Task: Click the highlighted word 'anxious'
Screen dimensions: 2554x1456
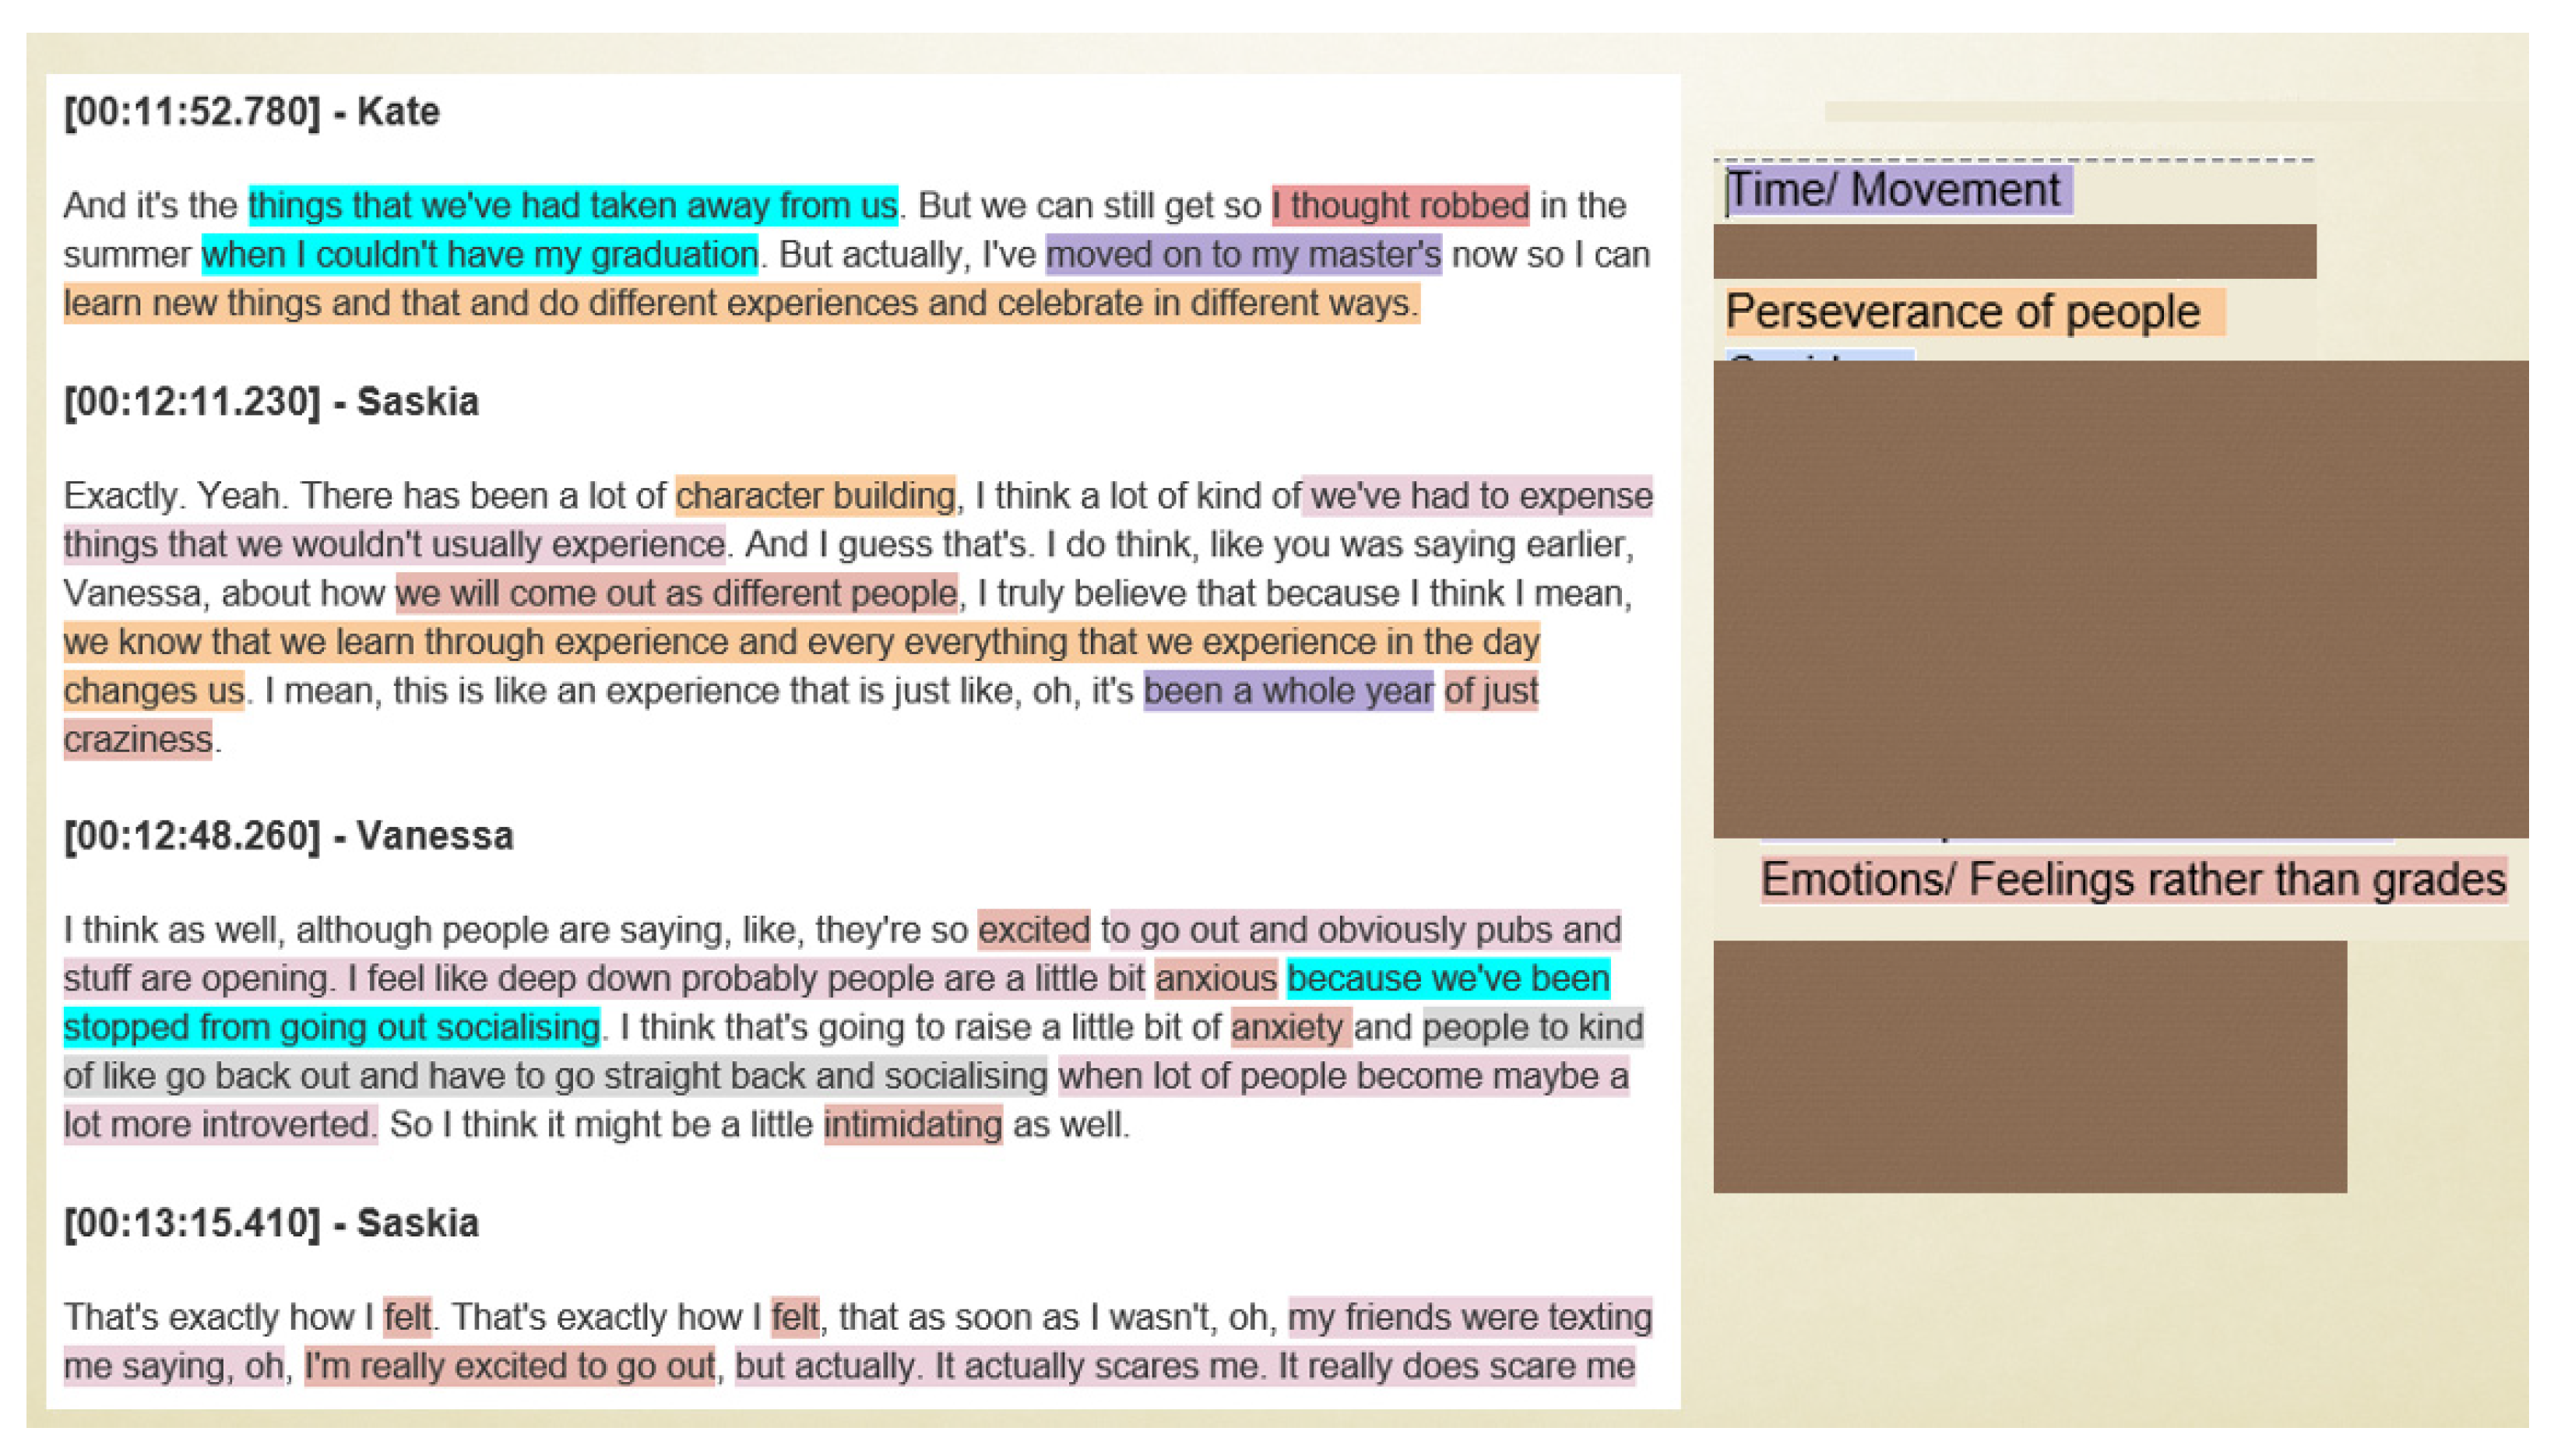Action: coord(1215,978)
